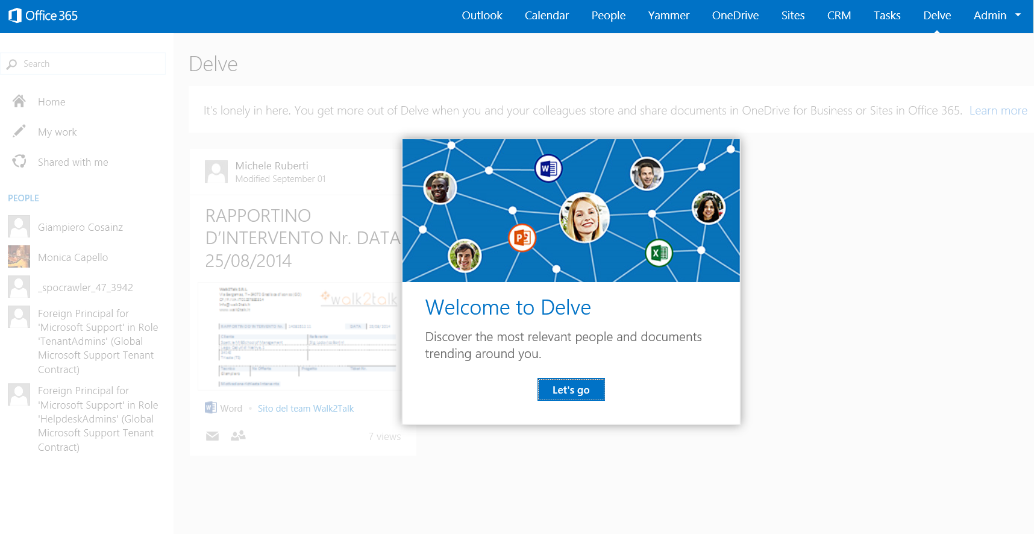This screenshot has height=534, width=1034.
Task: Open People in the top navigation
Action: tap(609, 16)
